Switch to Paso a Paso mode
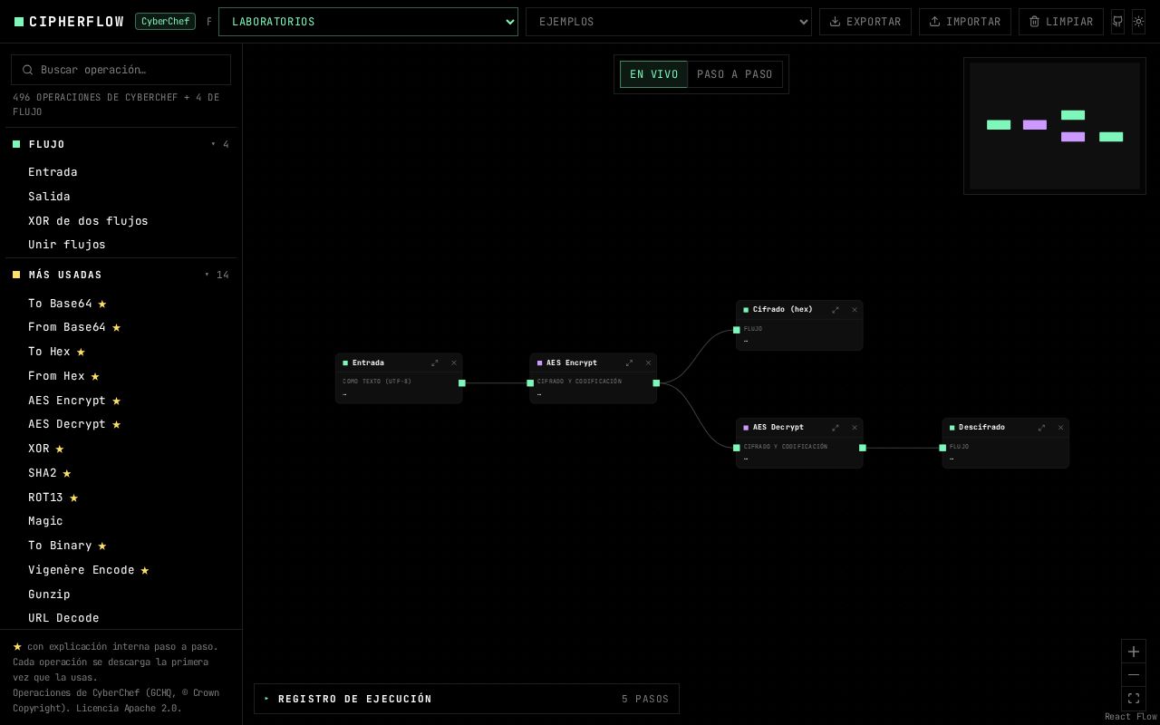Image resolution: width=1160 pixels, height=725 pixels. click(735, 74)
